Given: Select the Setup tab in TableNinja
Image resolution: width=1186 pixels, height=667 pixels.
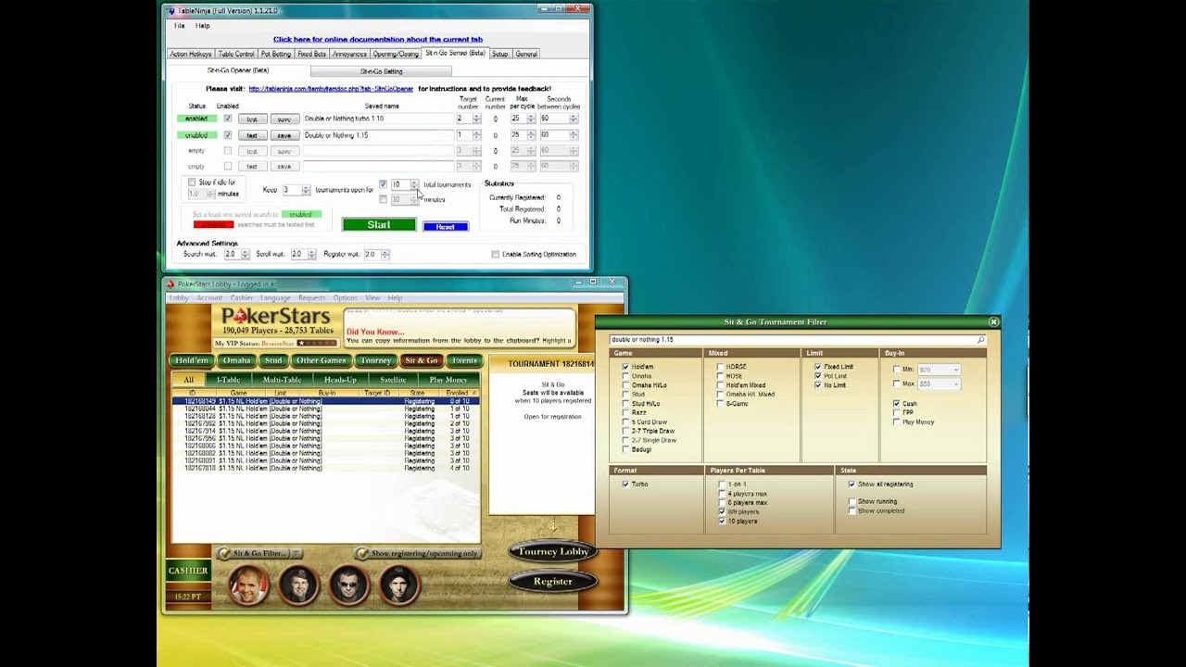Looking at the screenshot, I should (x=499, y=54).
